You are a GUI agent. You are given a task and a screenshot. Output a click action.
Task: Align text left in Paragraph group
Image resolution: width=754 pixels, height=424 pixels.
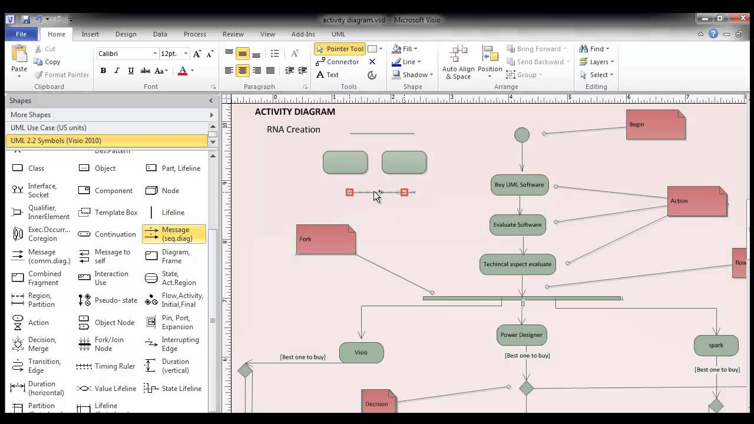pos(229,71)
